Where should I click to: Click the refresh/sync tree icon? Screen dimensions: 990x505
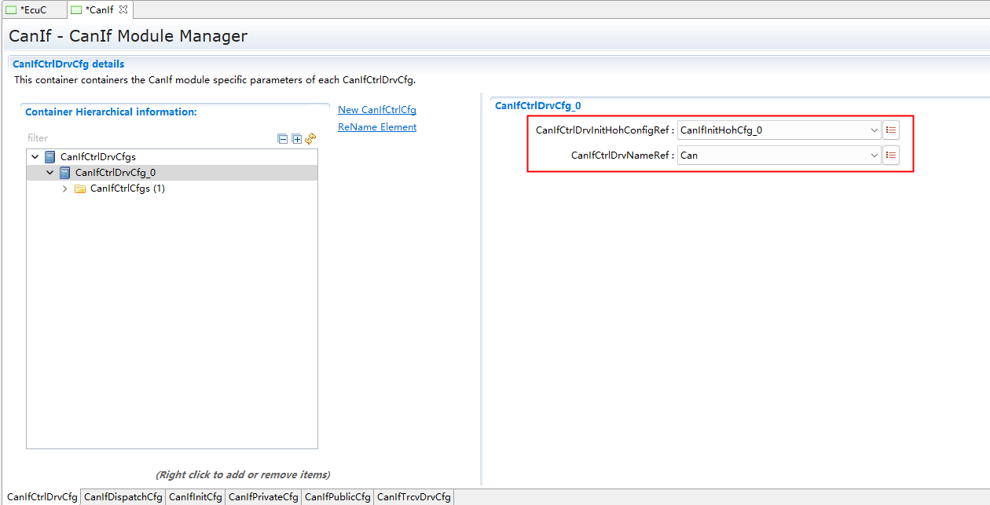tap(310, 139)
